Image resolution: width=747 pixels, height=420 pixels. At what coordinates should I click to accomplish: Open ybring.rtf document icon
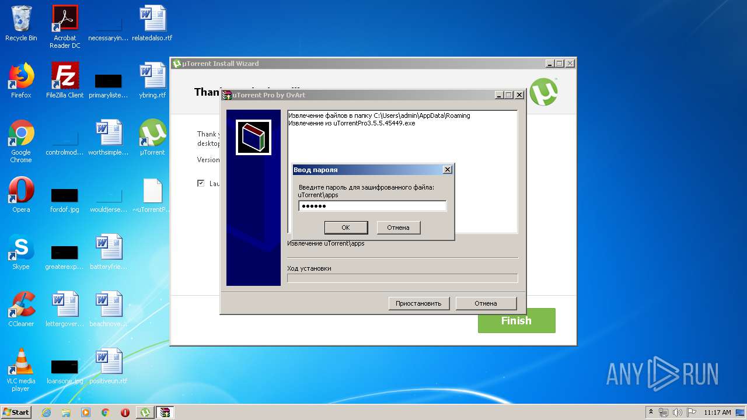click(x=152, y=80)
